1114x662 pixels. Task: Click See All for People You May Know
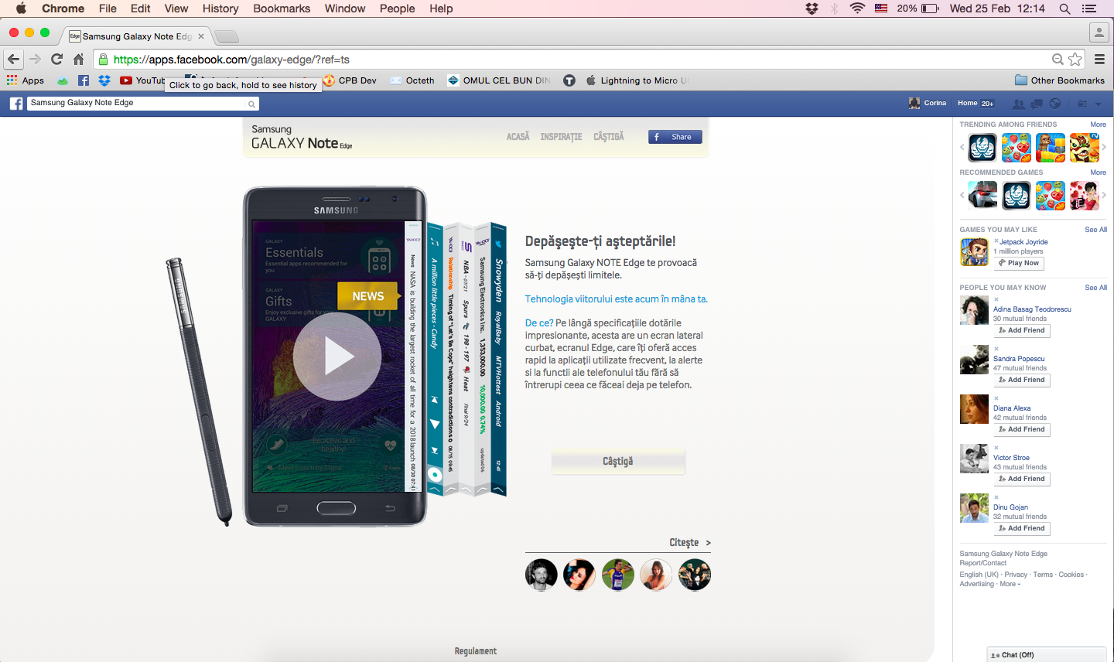click(1095, 288)
